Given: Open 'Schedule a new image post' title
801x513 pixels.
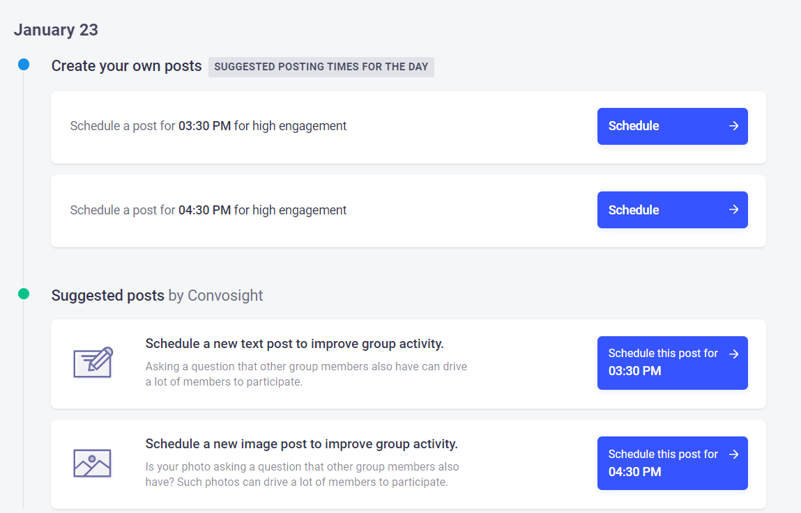Looking at the screenshot, I should [301, 443].
